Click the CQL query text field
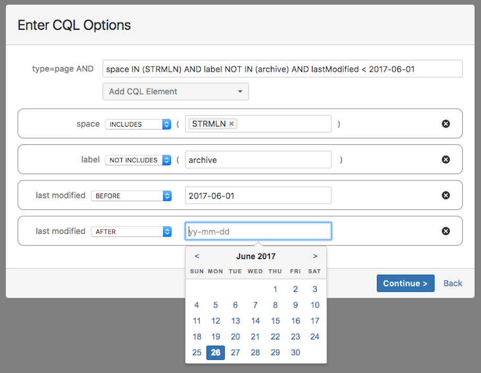Image resolution: width=481 pixels, height=373 pixels. 282,69
